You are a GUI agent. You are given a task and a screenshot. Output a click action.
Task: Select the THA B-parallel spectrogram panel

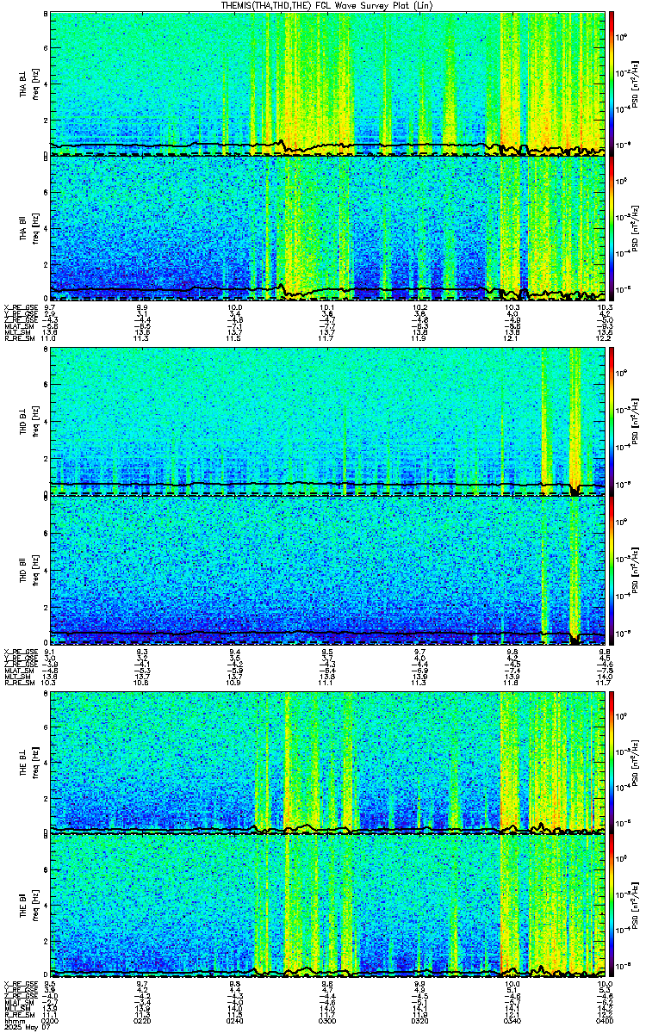[327, 228]
